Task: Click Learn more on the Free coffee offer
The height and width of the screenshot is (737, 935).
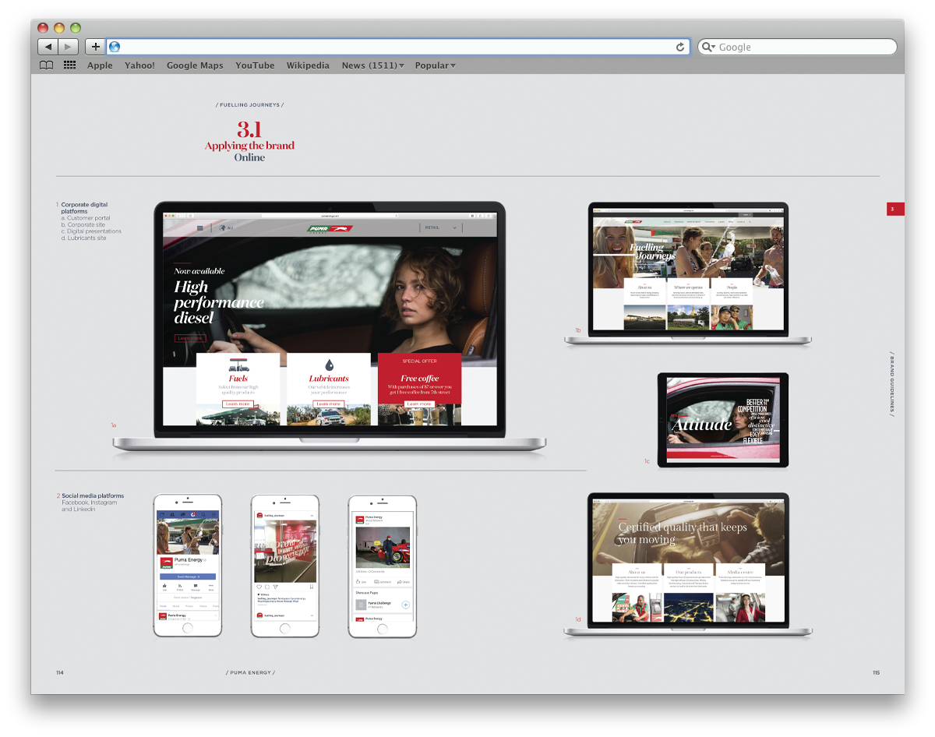Action: tap(419, 404)
